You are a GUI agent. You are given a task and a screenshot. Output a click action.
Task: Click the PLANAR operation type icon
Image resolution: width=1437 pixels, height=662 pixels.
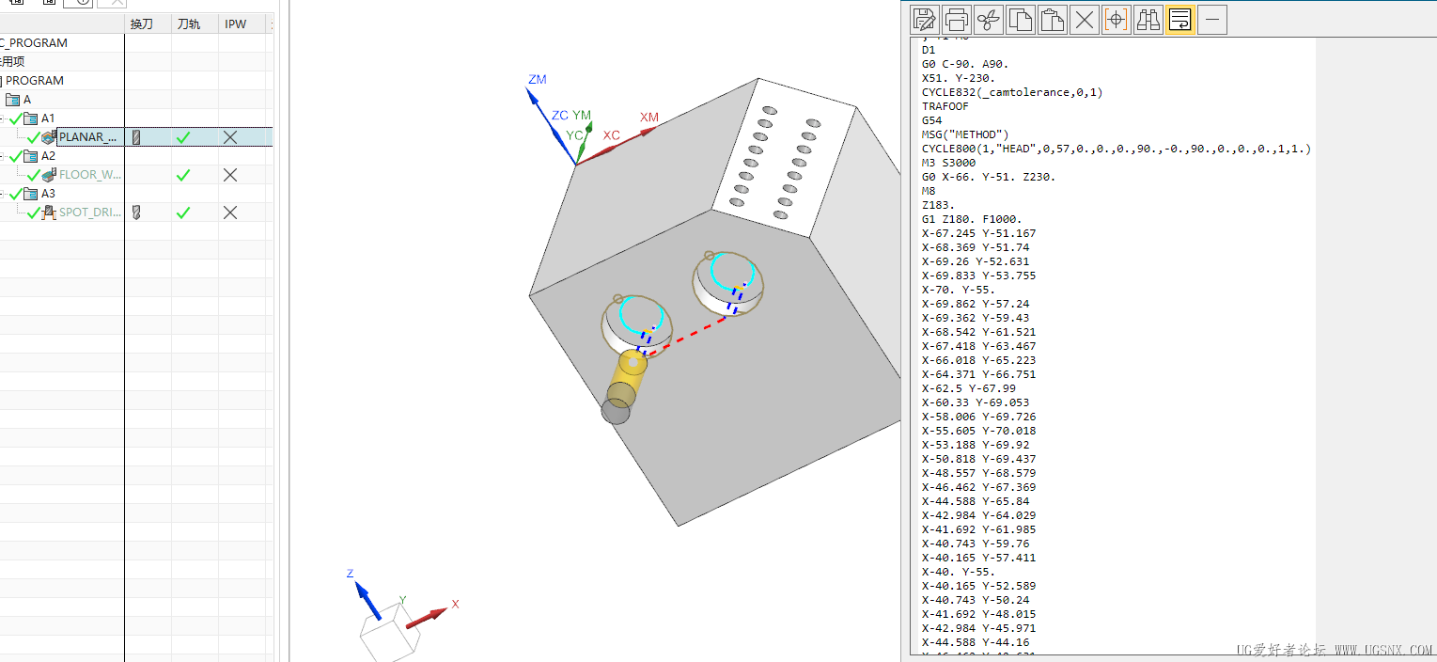pos(50,137)
